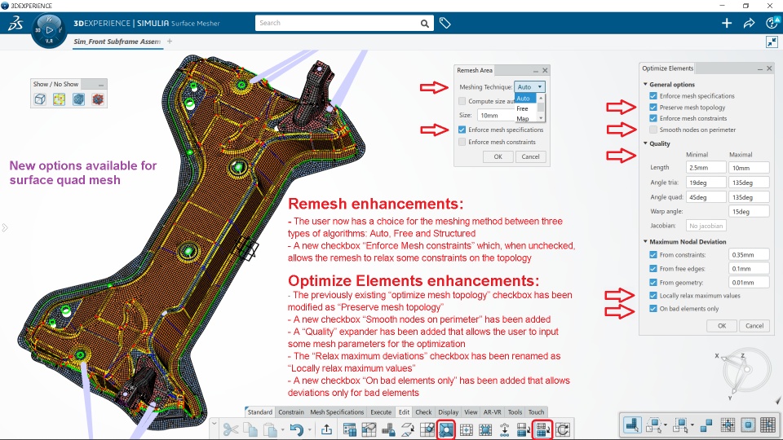Click Cancel in Optimize Elements dialog

coord(754,326)
